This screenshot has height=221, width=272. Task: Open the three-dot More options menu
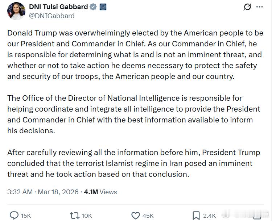click(260, 7)
